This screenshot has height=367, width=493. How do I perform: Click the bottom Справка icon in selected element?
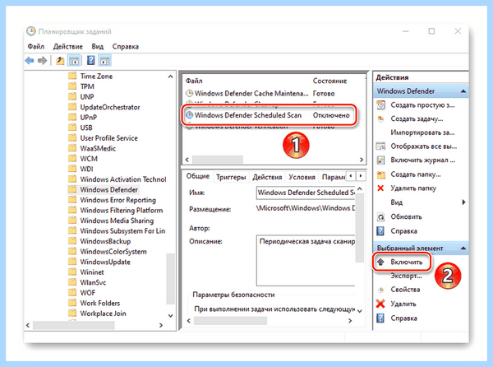coord(380,318)
